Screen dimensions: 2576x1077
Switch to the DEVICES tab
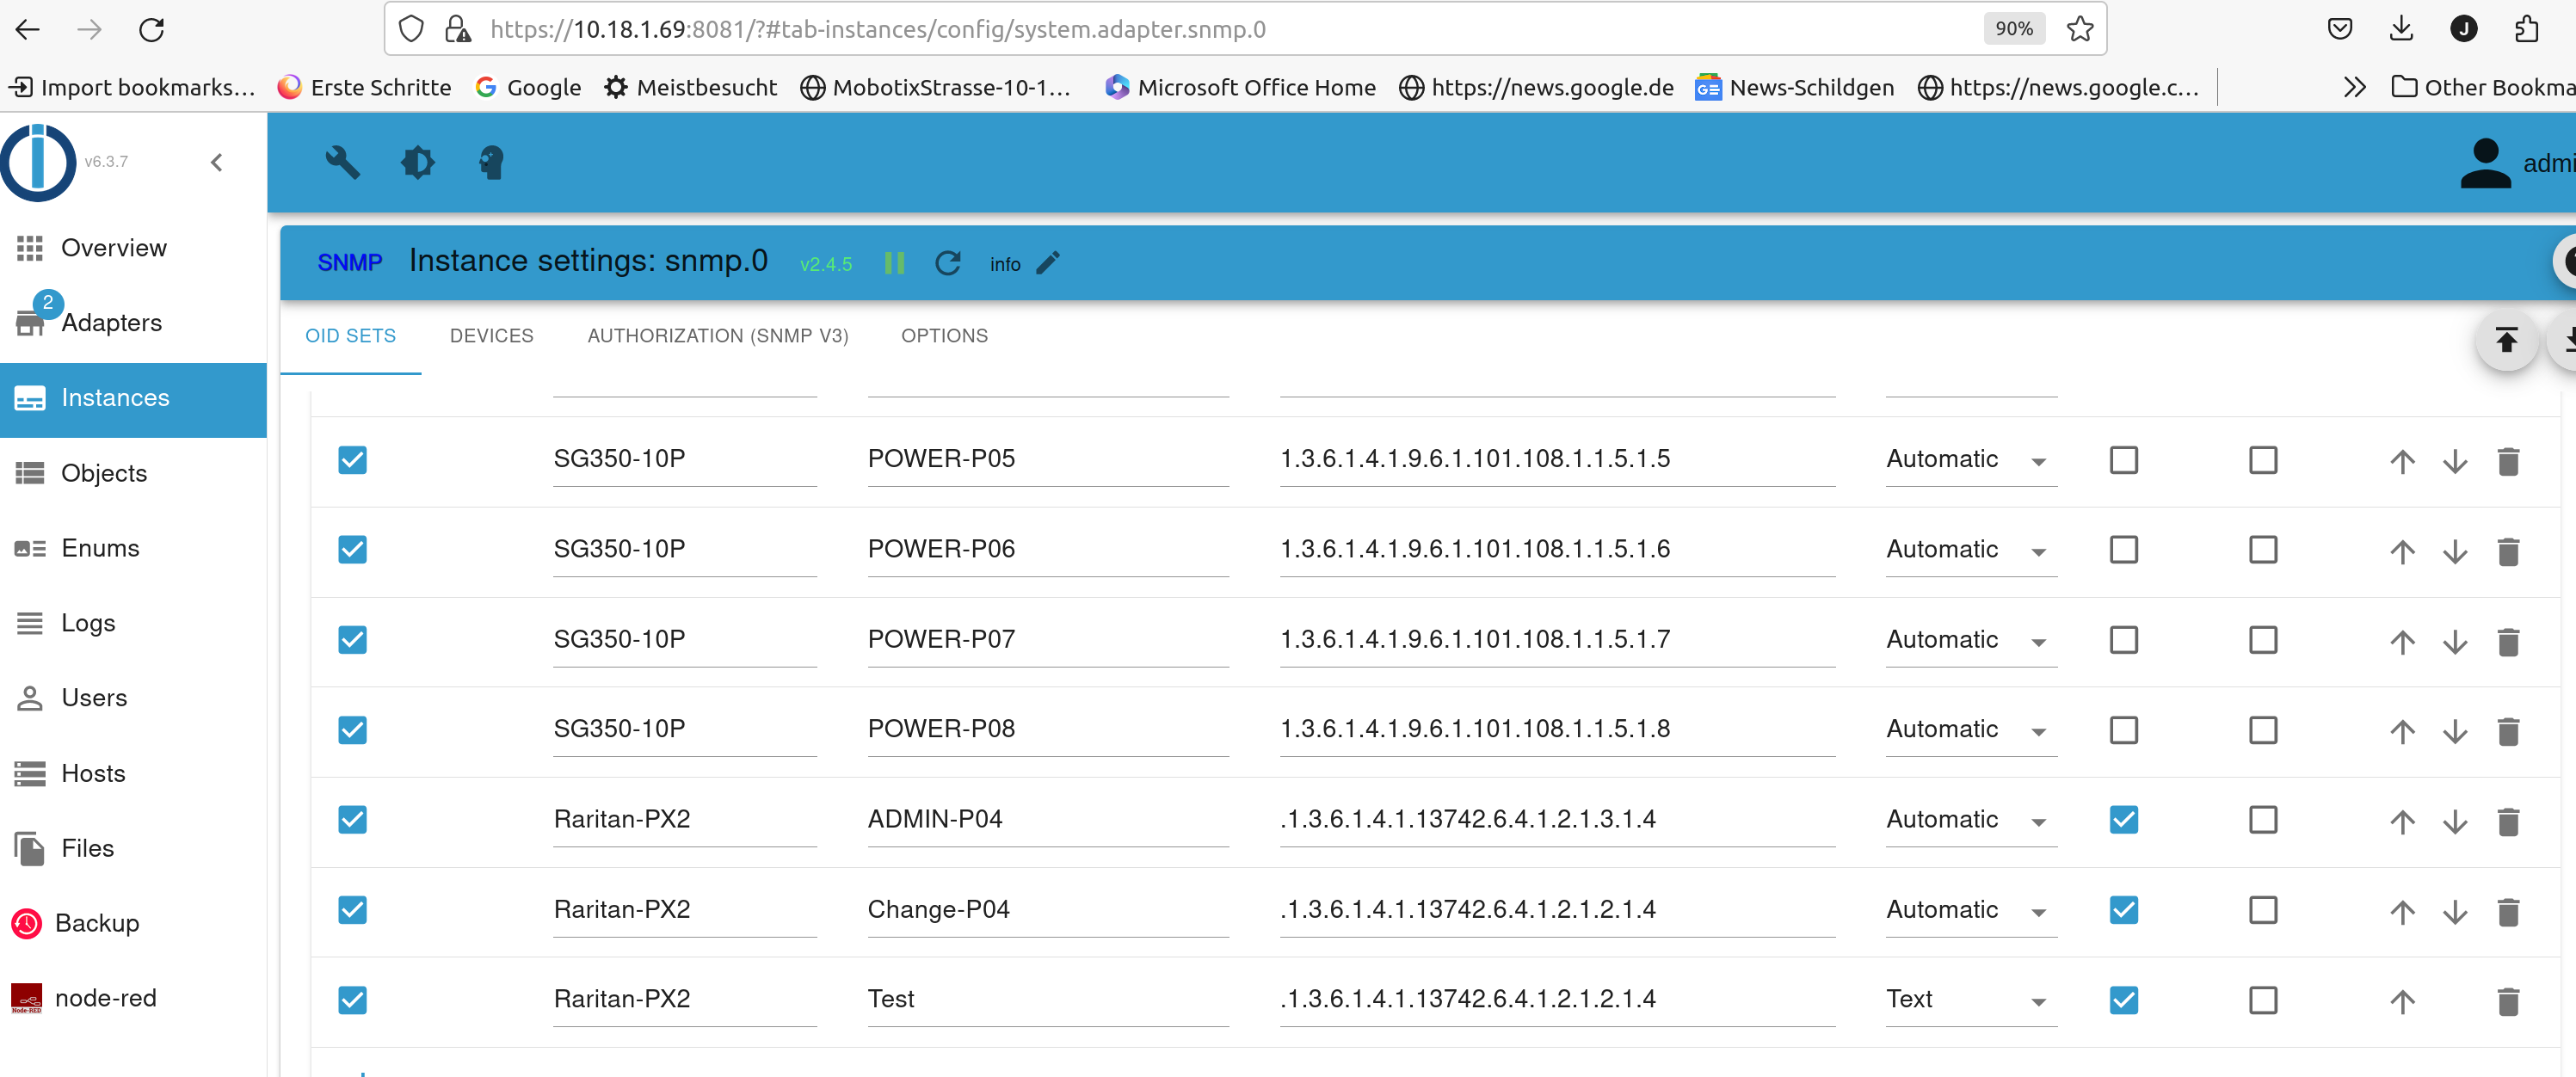pyautogui.click(x=491, y=336)
